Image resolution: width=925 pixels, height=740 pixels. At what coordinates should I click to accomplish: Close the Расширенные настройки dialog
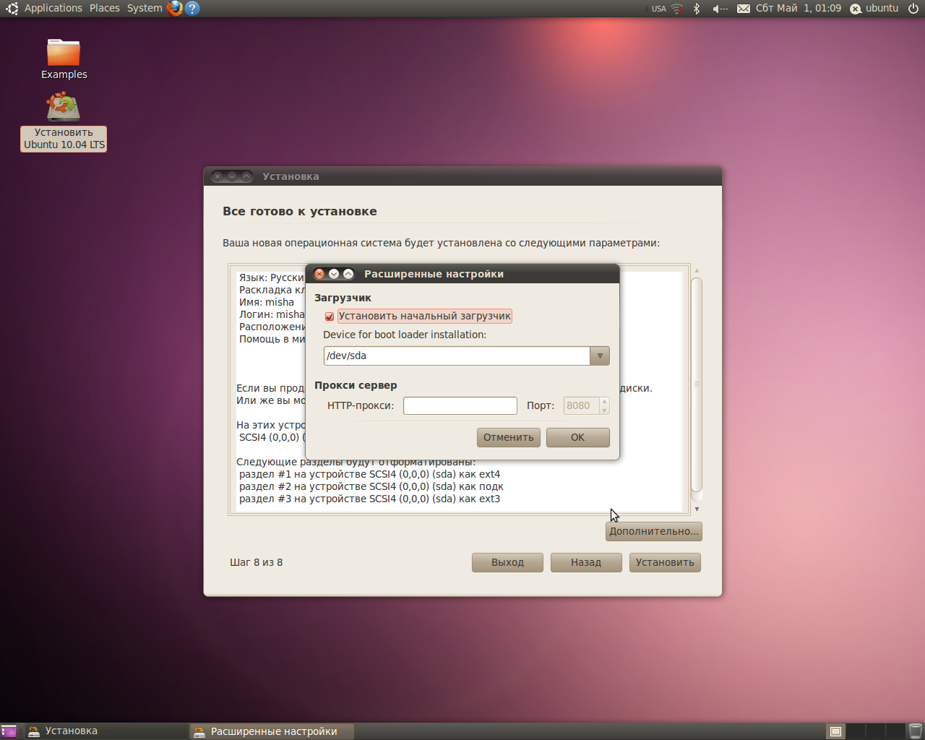319,274
